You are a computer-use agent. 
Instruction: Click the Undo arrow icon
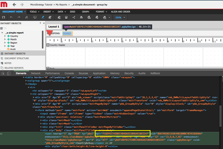[x=11, y=18]
